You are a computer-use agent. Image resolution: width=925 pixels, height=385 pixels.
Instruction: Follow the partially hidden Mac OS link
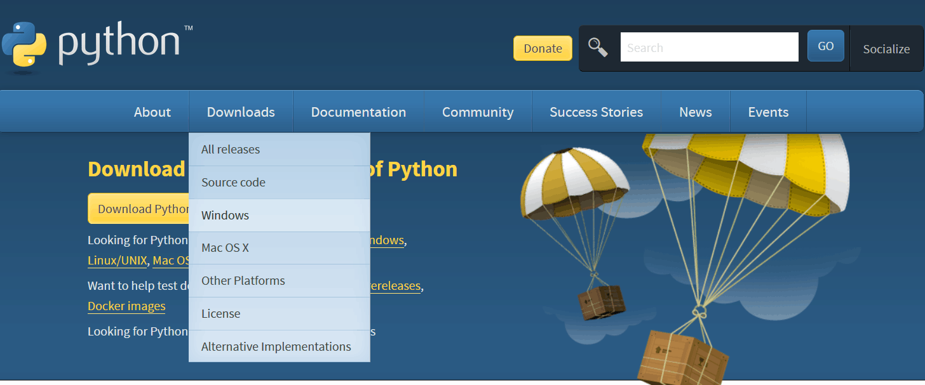coord(171,261)
